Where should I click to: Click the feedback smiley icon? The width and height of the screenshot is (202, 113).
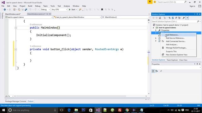[x=155, y=2]
